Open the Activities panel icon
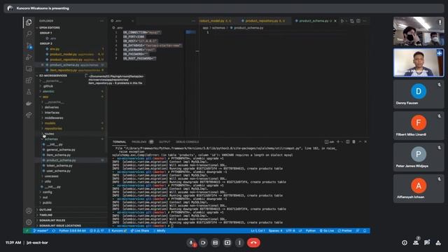Image resolution: width=448 pixels, height=252 pixels. pos(438,243)
